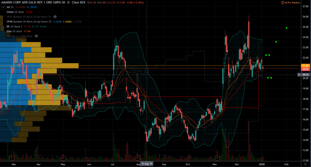311x167 pixels.
Task: Click the Pre Market session label
Action: (x=294, y=2)
